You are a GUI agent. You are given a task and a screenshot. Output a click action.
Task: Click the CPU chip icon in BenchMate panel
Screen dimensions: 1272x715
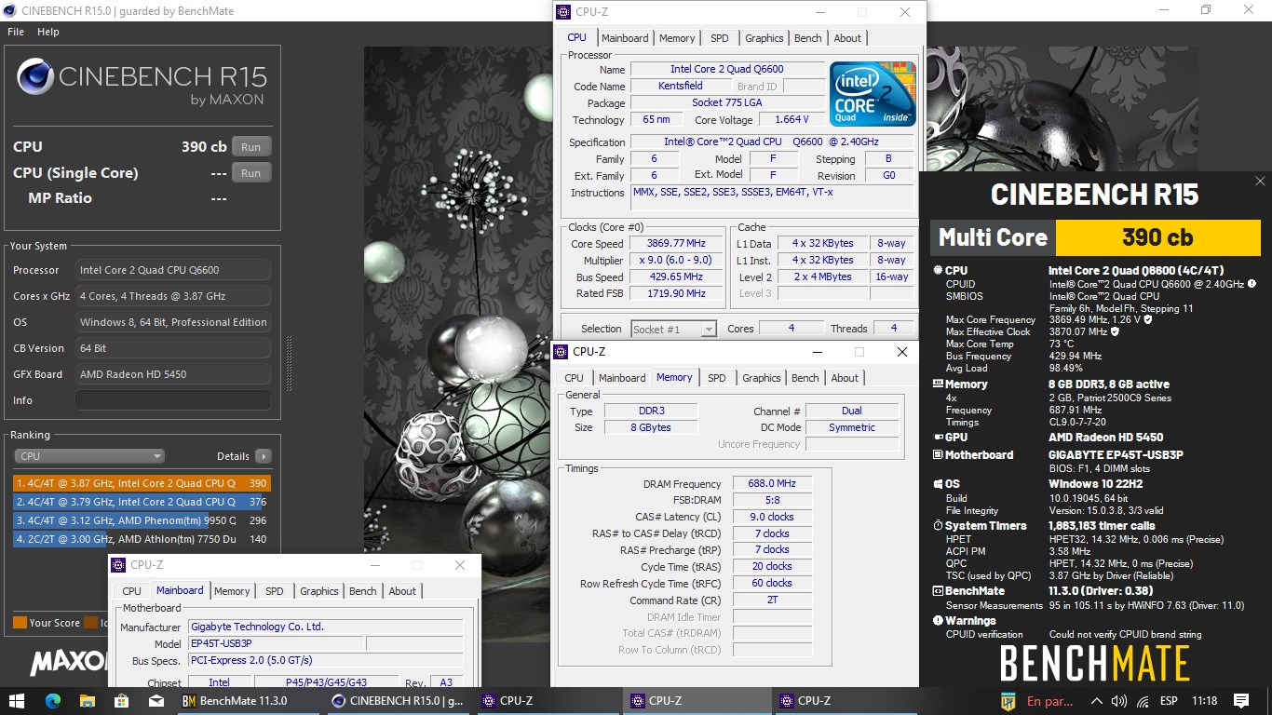pos(938,271)
